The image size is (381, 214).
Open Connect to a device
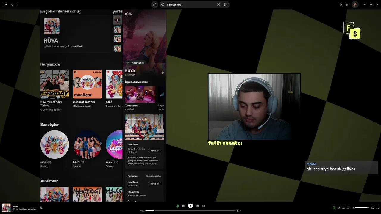[348, 208]
